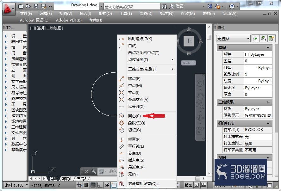
Task: Select the Endpoint snap icon
Action: (x=122, y=79)
